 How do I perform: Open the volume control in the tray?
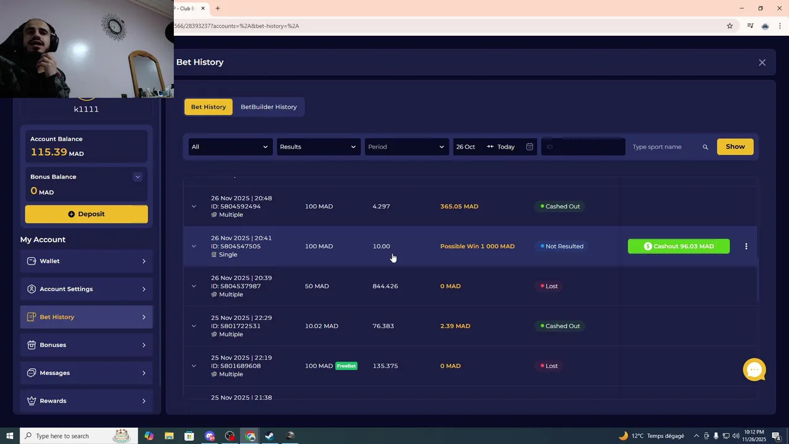coord(736,436)
